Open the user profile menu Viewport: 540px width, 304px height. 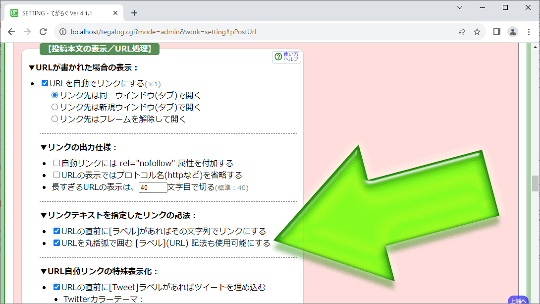tap(512, 32)
